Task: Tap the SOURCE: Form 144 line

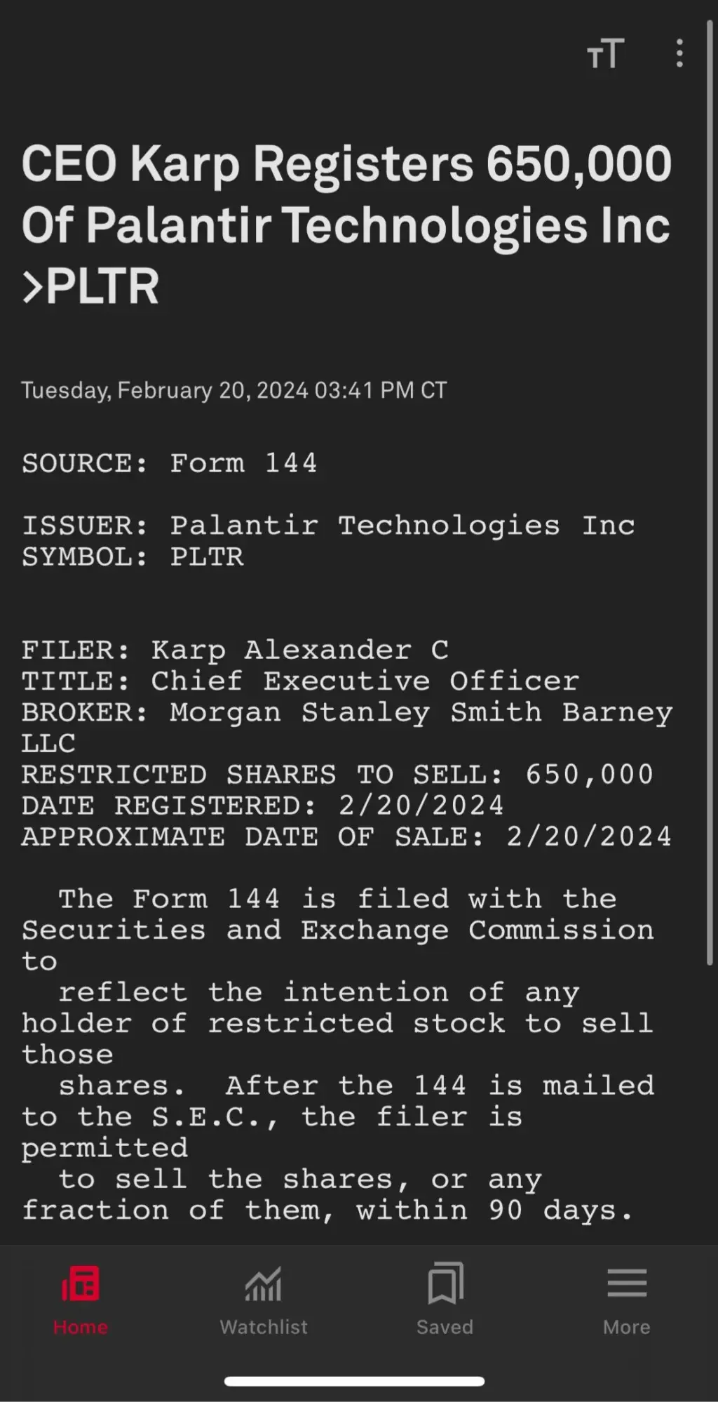Action: pos(170,463)
